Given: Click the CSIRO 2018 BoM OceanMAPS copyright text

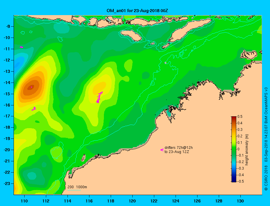Looking at the screenshot, I should coord(266,139).
